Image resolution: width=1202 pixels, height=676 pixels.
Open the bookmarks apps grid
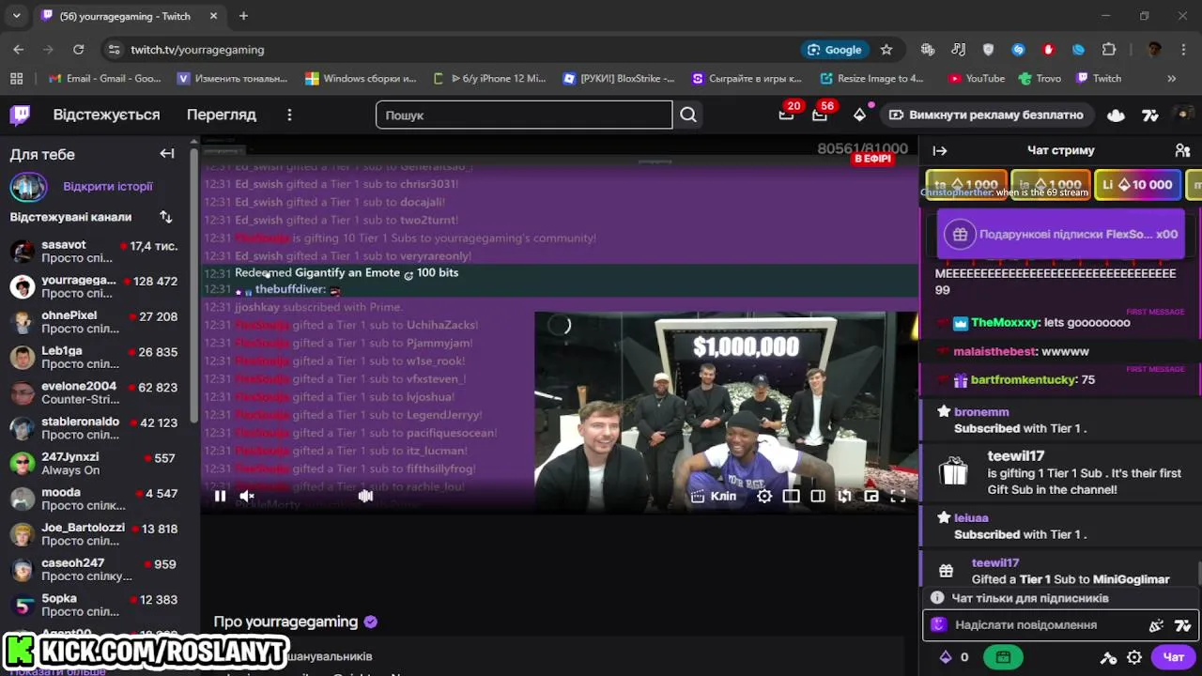(16, 79)
